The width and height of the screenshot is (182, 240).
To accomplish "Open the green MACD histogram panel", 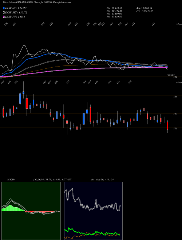I will pos(31,211).
